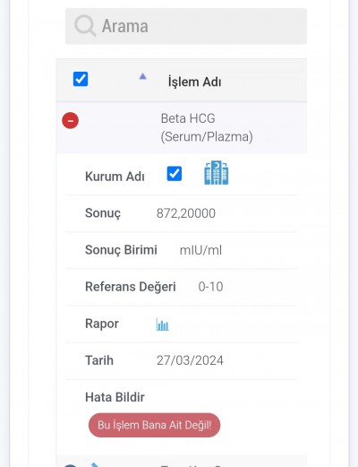
Task: Click the Rapor label
Action: pyautogui.click(x=102, y=324)
